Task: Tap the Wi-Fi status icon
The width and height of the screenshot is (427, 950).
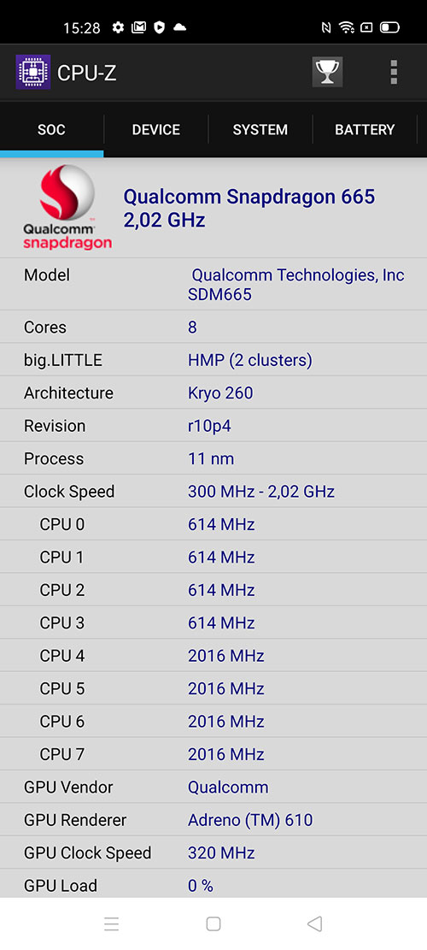Action: click(347, 27)
